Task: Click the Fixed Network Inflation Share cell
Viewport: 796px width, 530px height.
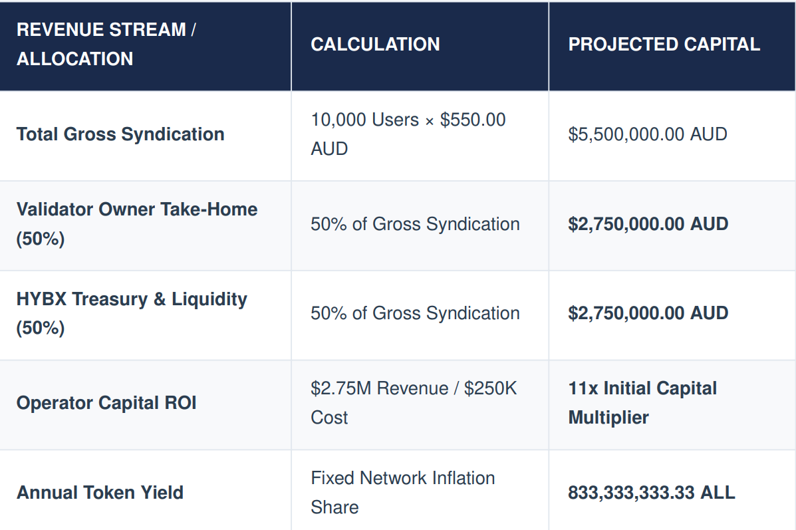Action: coord(402,493)
